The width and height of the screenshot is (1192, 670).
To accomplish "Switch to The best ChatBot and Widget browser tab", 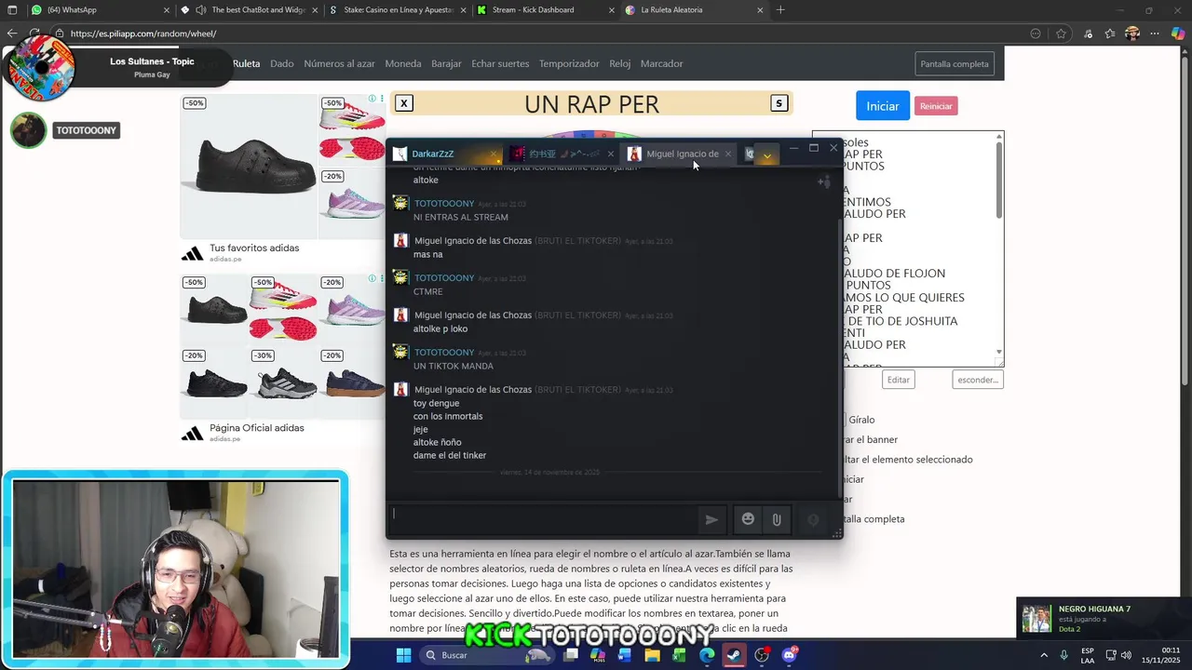I will click(250, 10).
